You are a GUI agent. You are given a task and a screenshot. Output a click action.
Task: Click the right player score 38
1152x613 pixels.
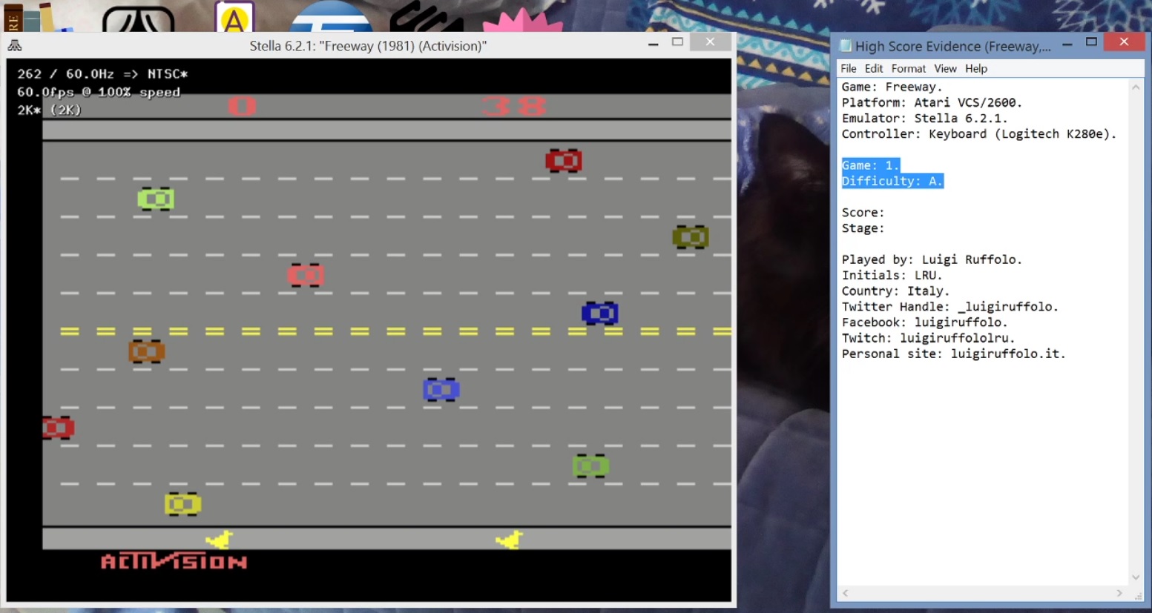[514, 107]
